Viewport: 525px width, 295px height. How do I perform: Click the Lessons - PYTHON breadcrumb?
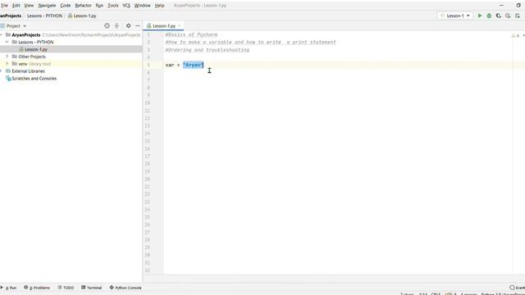(44, 16)
